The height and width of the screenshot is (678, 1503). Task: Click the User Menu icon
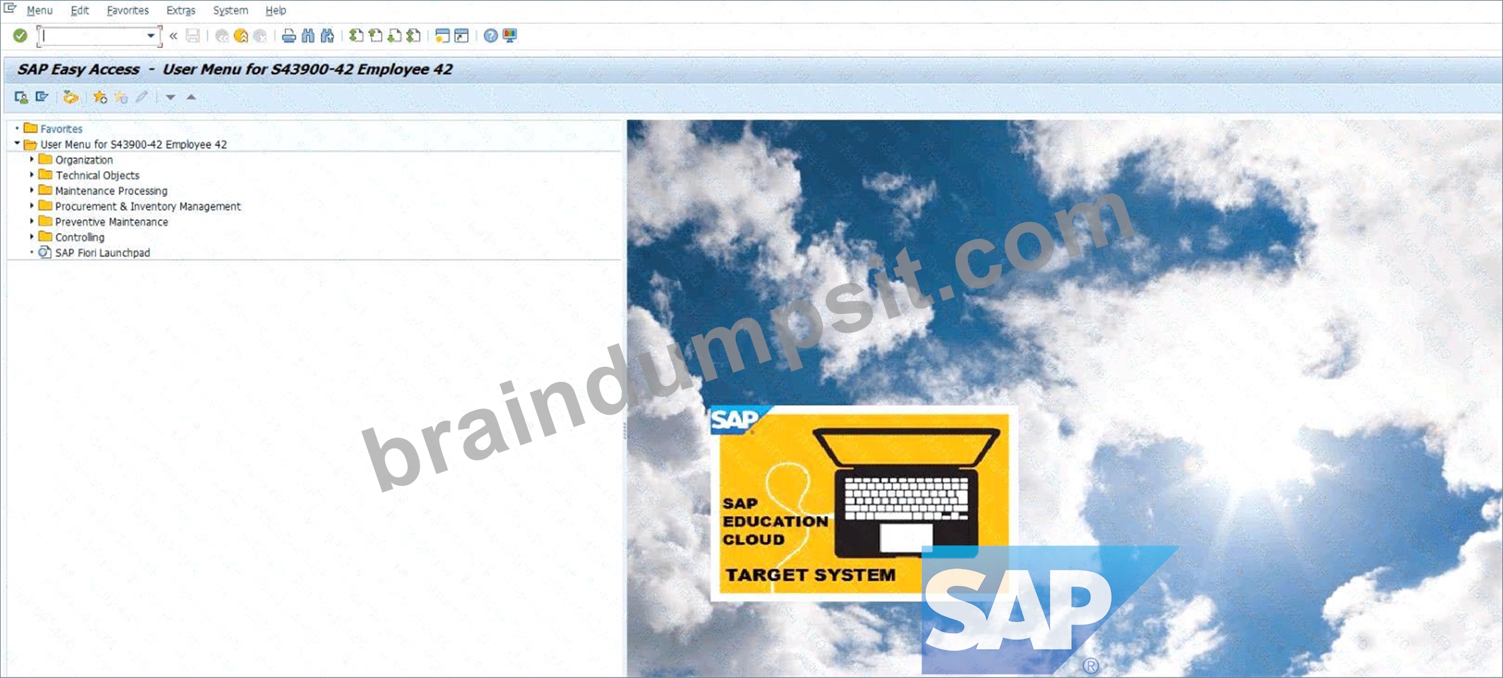click(21, 97)
